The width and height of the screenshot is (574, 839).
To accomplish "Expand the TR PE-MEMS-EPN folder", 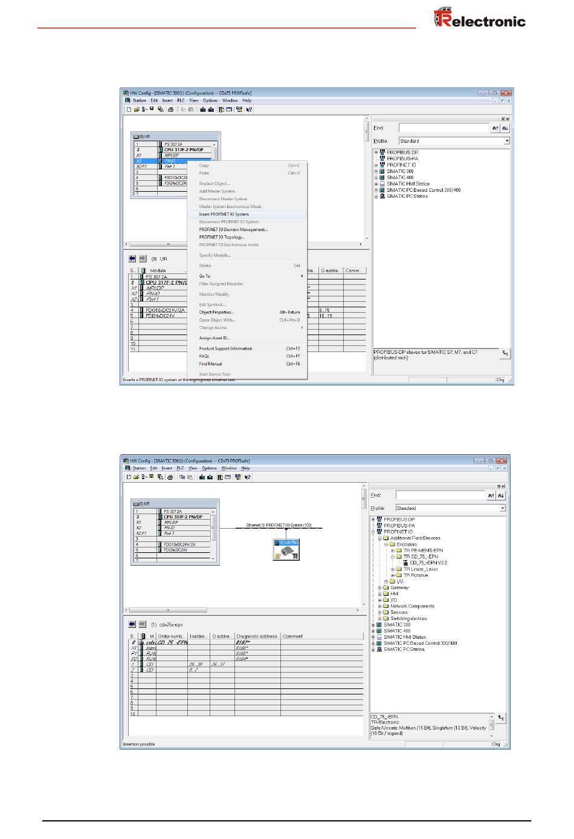I will tap(392, 550).
